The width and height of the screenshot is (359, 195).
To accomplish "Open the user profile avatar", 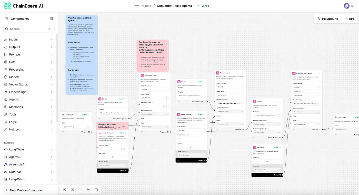I will pos(347,6).
